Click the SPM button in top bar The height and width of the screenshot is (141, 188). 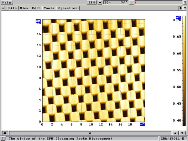coord(91,3)
